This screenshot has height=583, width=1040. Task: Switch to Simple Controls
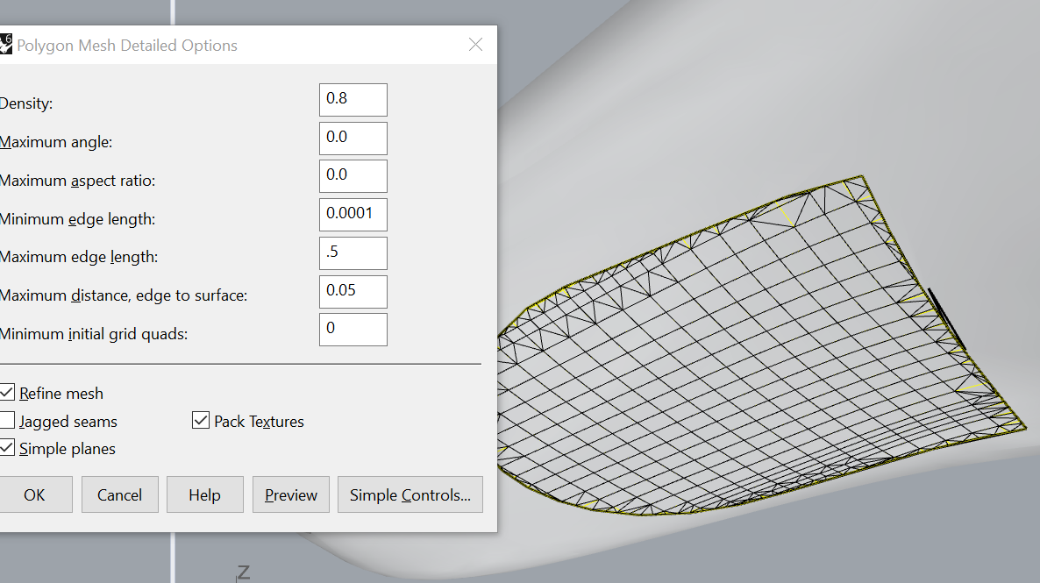tap(410, 494)
